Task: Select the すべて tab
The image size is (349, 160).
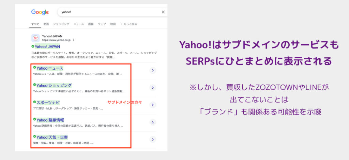Action: [35, 24]
